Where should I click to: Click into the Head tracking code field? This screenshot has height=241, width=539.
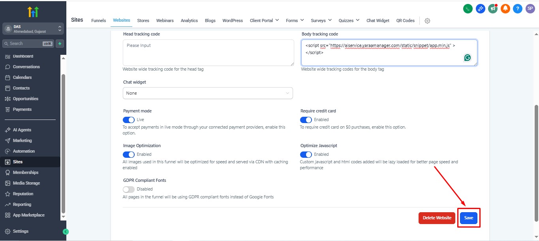pyautogui.click(x=208, y=52)
